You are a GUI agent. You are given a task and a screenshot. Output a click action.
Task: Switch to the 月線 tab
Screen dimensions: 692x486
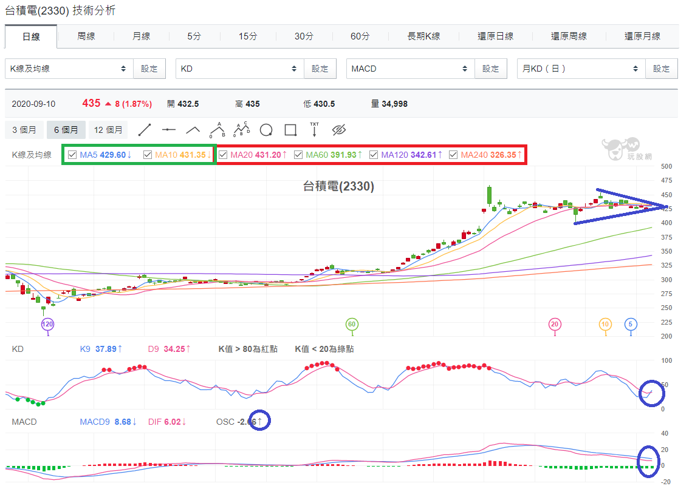coord(141,36)
